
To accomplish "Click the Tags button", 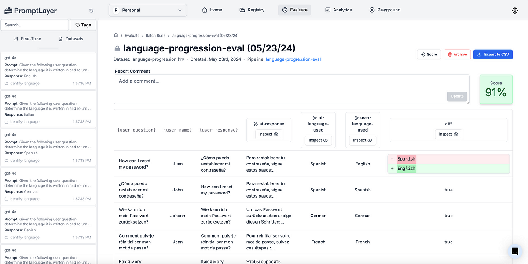I will 83,25.
